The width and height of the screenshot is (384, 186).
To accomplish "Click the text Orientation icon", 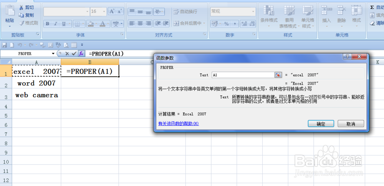I will pos(158,11).
